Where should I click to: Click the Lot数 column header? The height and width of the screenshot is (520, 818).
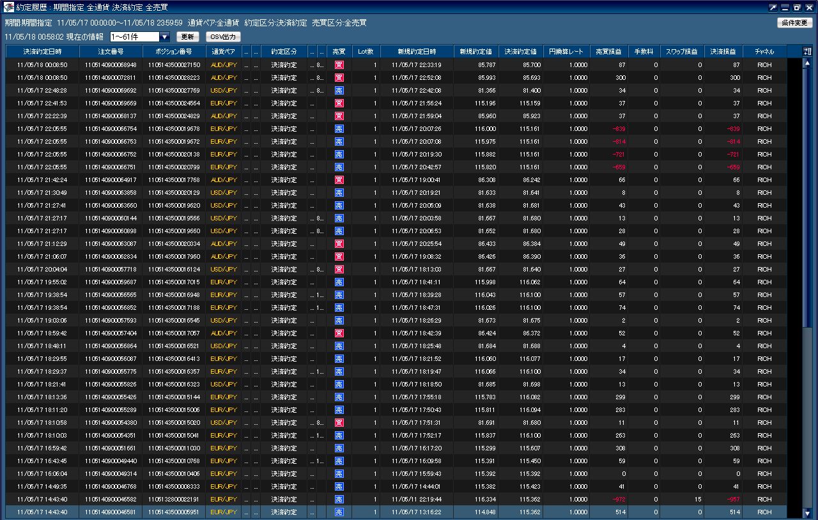click(366, 52)
